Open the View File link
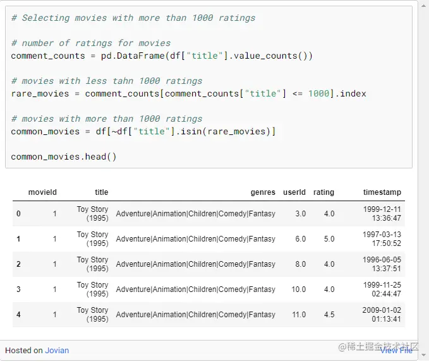Image resolution: width=429 pixels, height=362 pixels. (x=396, y=350)
